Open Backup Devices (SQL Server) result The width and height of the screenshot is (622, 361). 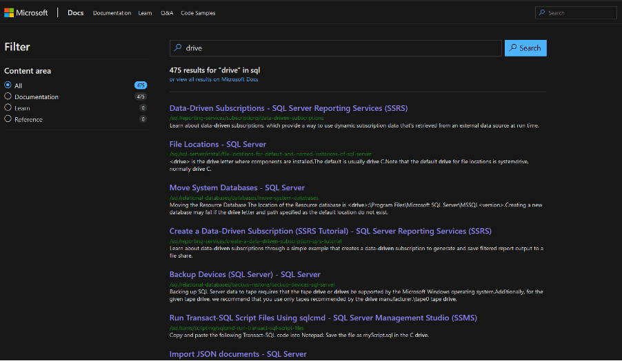(245, 274)
